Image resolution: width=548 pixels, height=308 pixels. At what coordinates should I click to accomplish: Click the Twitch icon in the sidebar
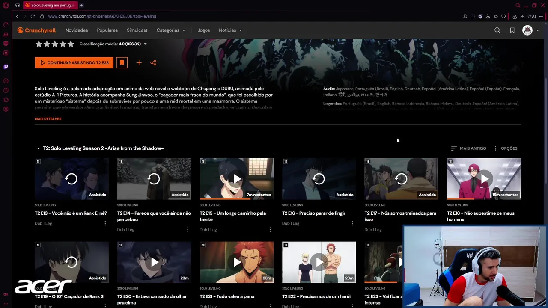tap(6, 67)
